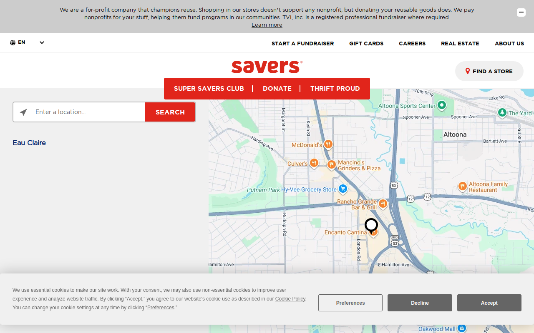Viewport: 534px width, 333px height.
Task: Accept cookies
Action: click(489, 303)
